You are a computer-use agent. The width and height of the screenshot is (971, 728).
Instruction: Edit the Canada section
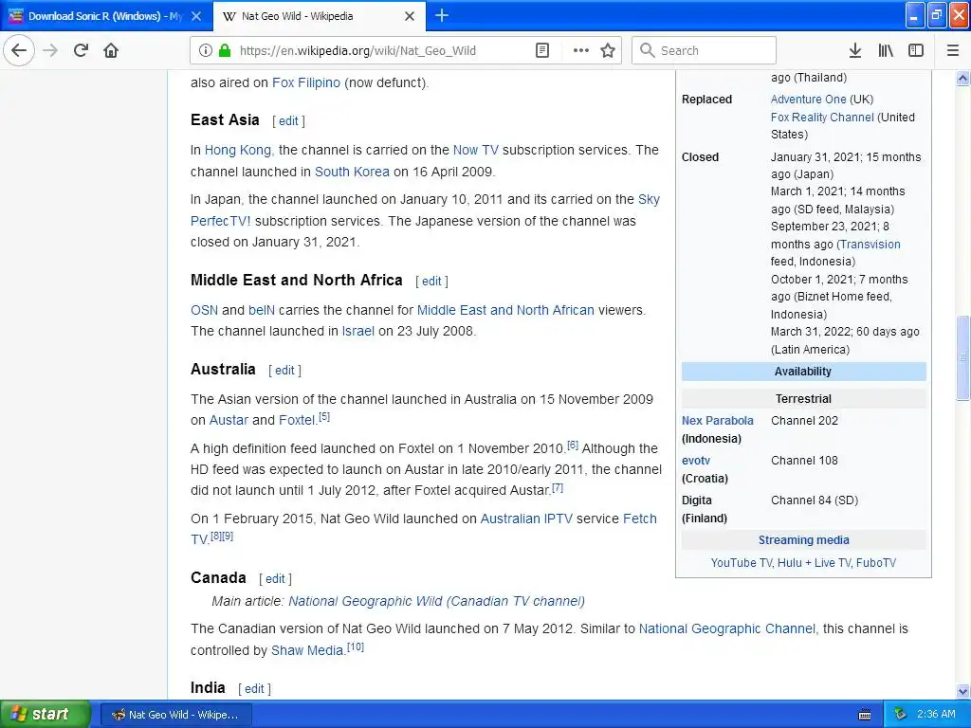(275, 579)
